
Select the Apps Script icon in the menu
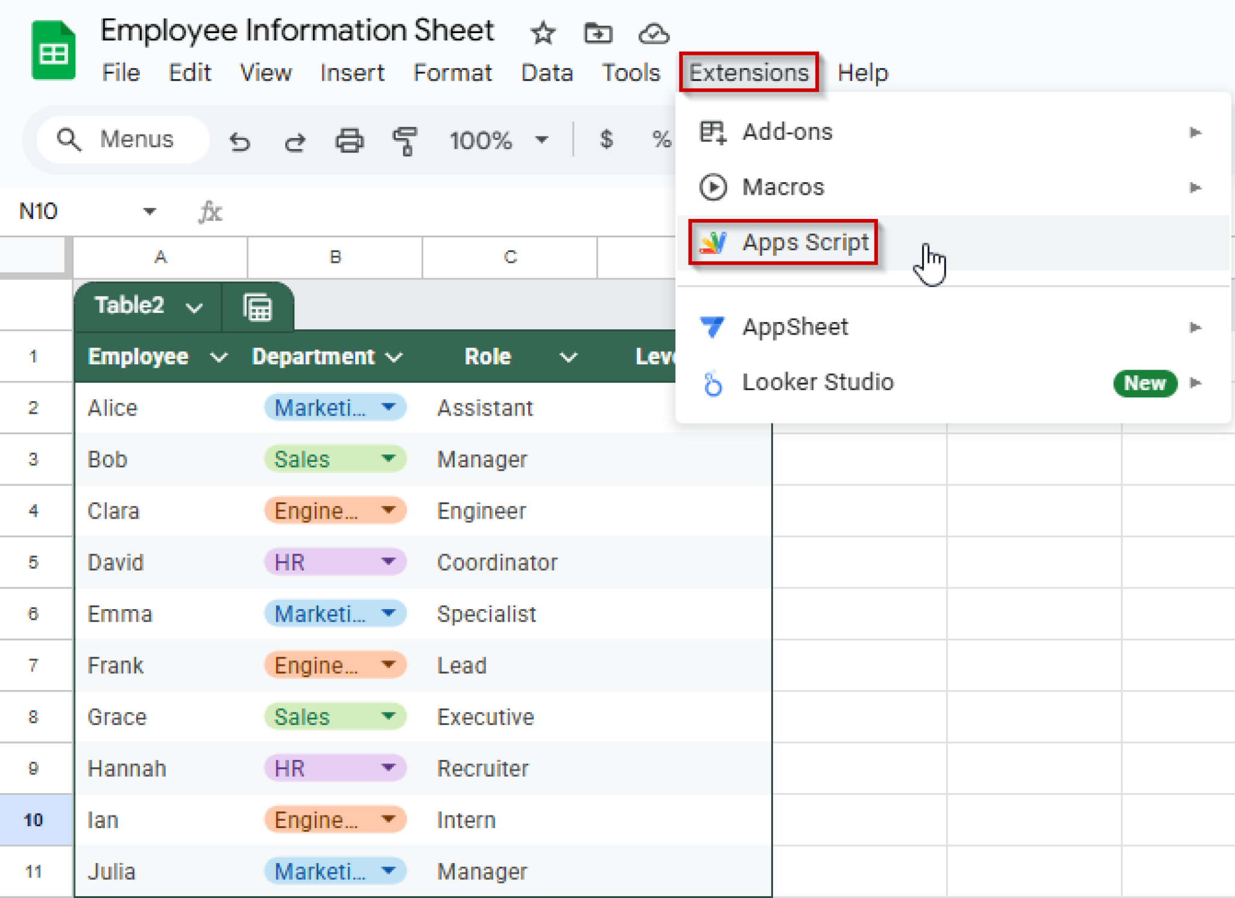pos(714,242)
